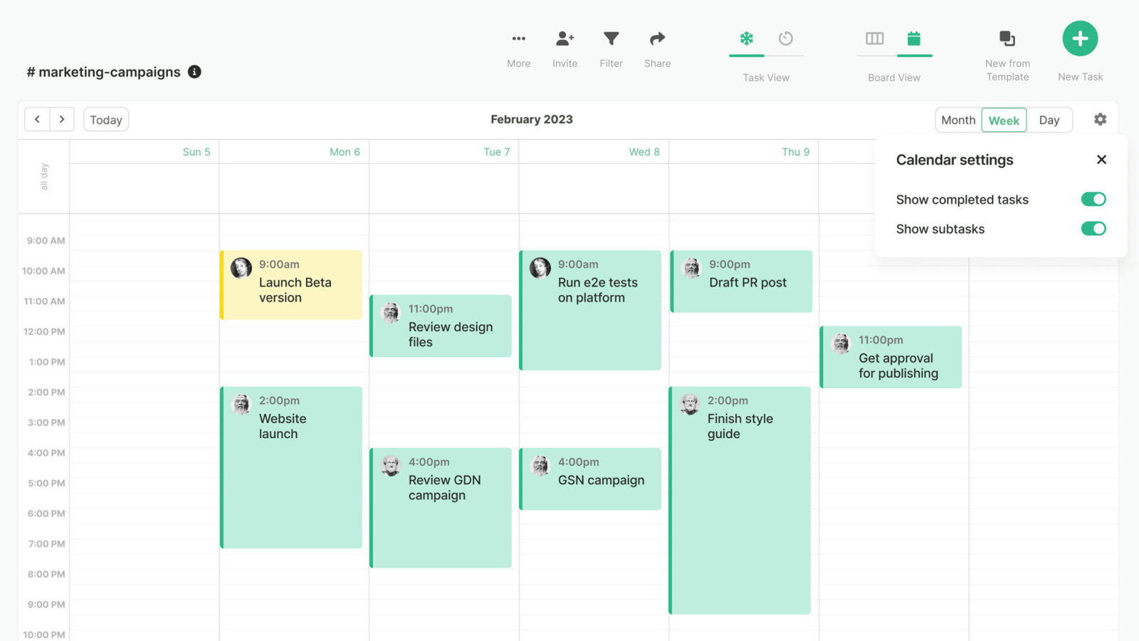Image resolution: width=1139 pixels, height=641 pixels.
Task: Switch to Month view tab
Action: [958, 120]
